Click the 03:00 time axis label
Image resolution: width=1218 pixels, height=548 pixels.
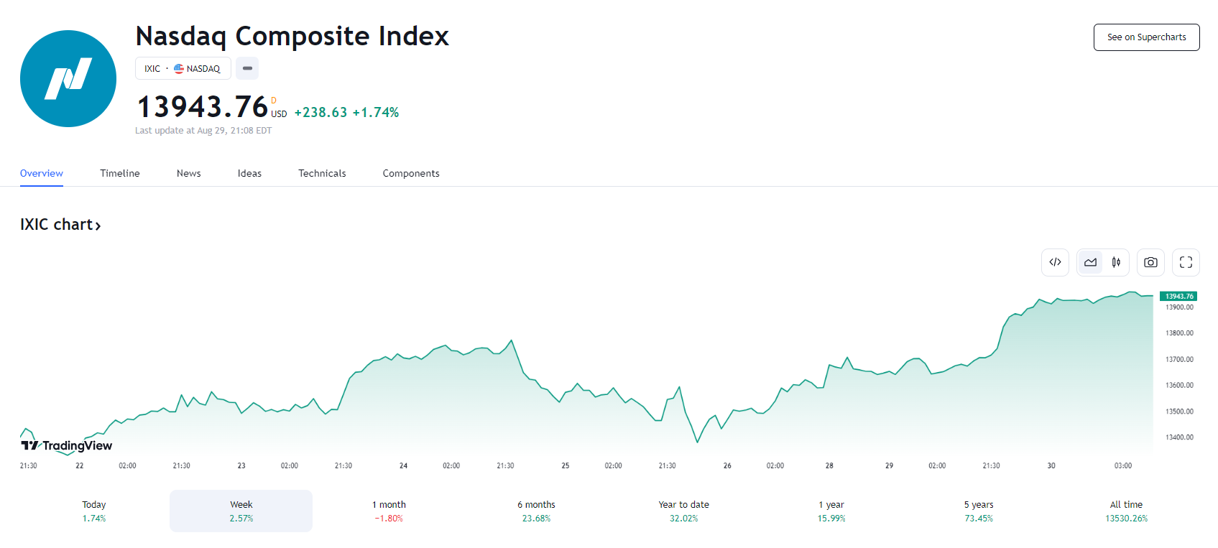(1123, 466)
